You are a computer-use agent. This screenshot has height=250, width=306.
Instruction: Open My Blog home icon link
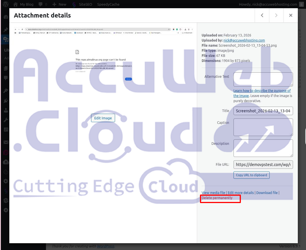tap(16, 4)
